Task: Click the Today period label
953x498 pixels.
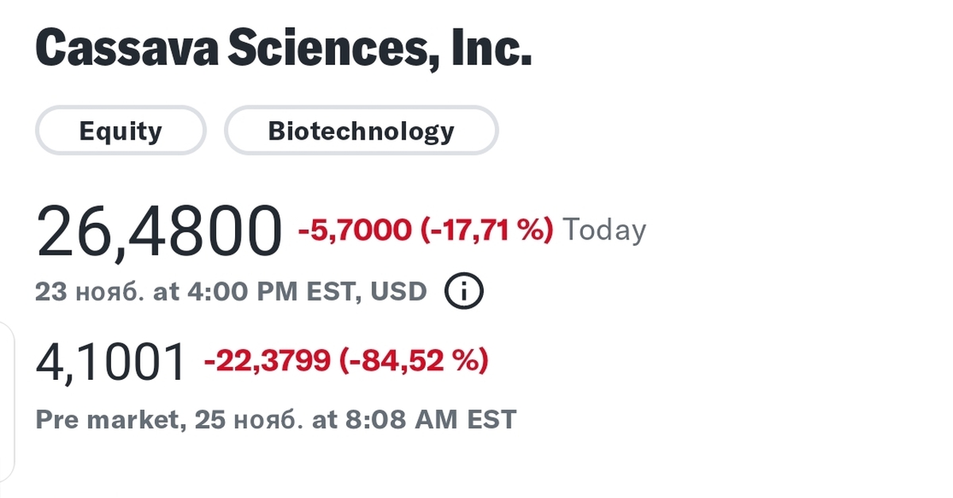Action: (x=604, y=230)
